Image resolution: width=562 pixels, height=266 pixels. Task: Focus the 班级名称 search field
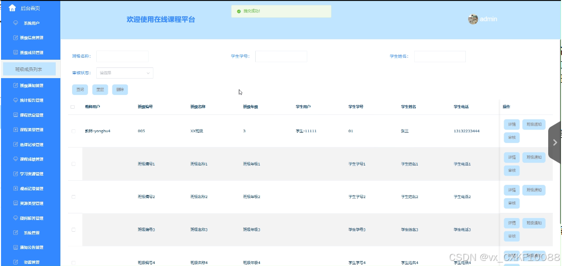click(122, 56)
